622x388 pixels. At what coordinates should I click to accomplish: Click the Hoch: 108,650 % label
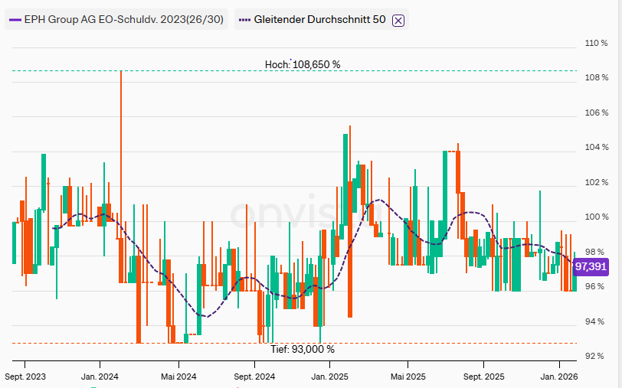[302, 65]
